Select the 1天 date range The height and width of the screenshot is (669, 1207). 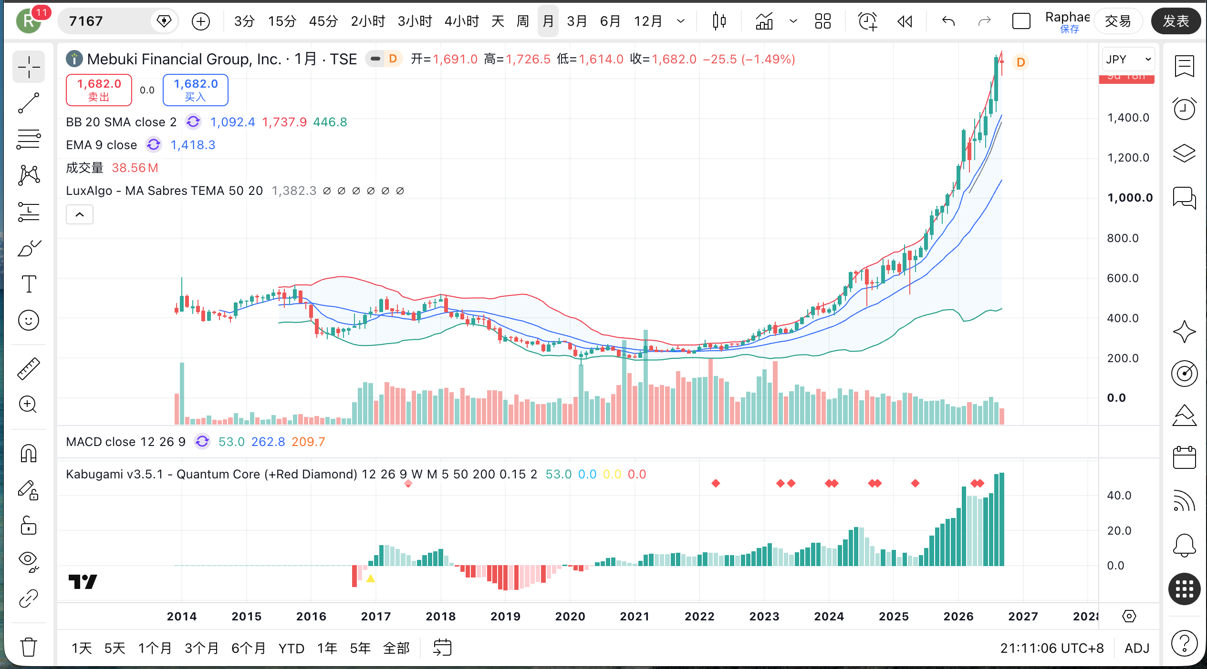[x=82, y=648]
